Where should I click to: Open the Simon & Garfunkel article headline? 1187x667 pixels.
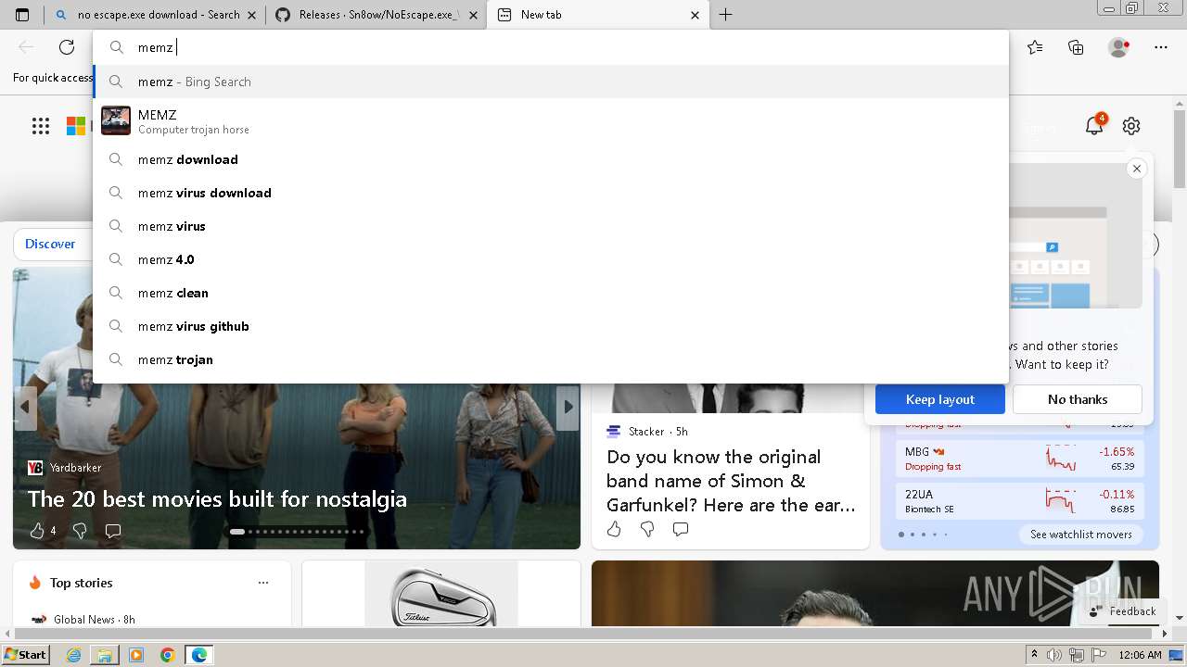point(731,481)
